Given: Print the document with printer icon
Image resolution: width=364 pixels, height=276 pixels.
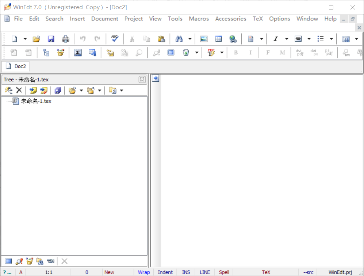Looking at the screenshot, I should 66,39.
